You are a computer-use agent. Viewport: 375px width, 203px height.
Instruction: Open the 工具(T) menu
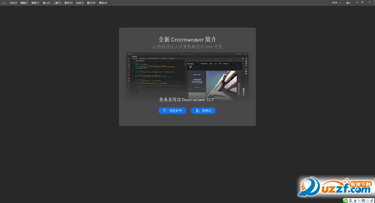coord(57,3)
